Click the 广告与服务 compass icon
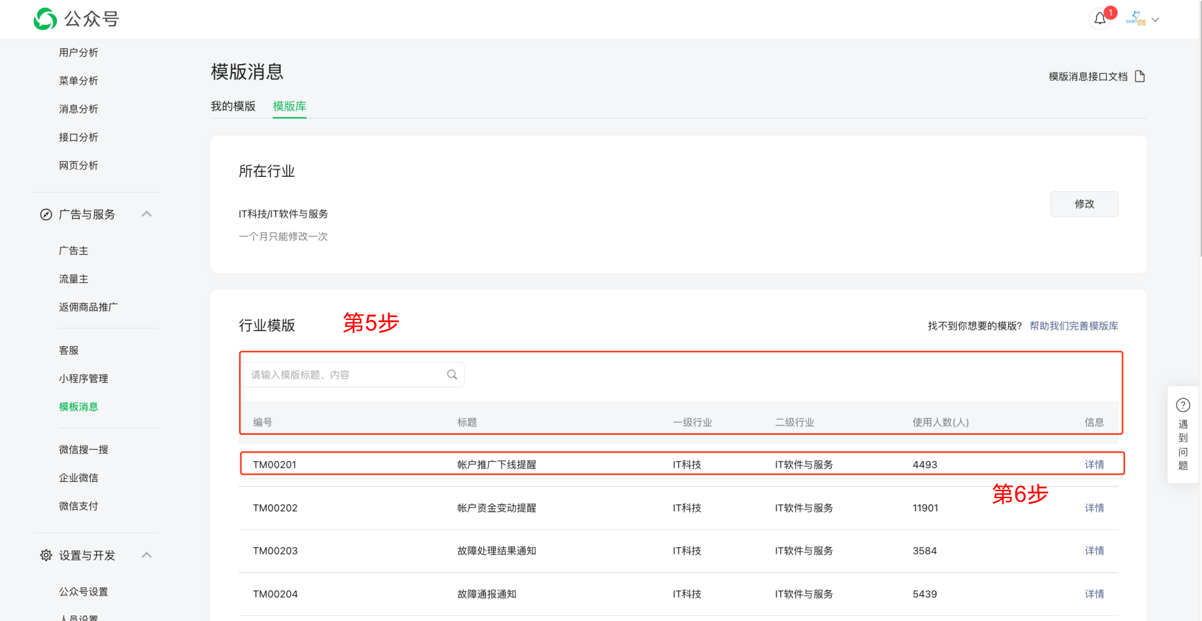 tap(46, 215)
